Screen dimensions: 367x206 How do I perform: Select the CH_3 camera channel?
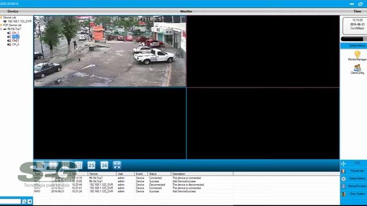(15, 41)
